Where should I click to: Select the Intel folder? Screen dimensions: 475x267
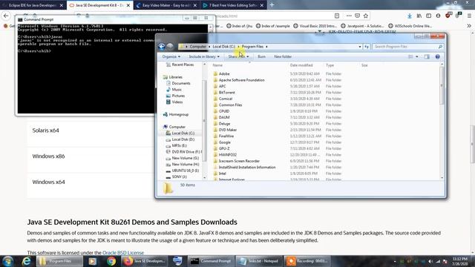click(222, 174)
